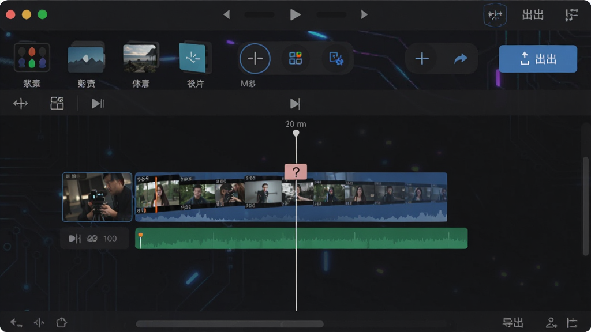Open the colored four-square grid tool
The height and width of the screenshot is (332, 591).
tap(295, 58)
